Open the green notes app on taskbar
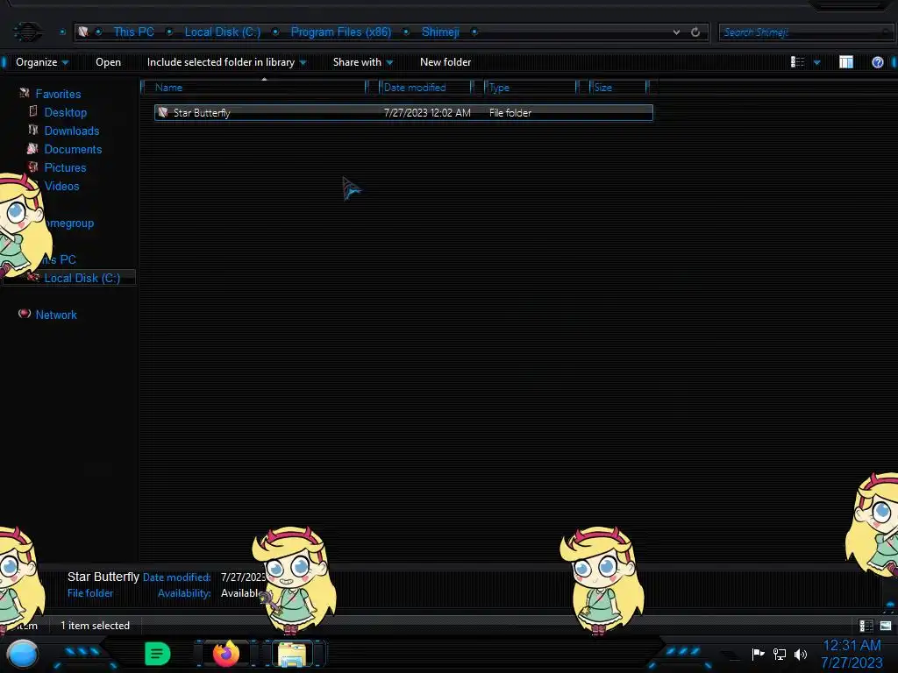898x673 pixels. [157, 654]
